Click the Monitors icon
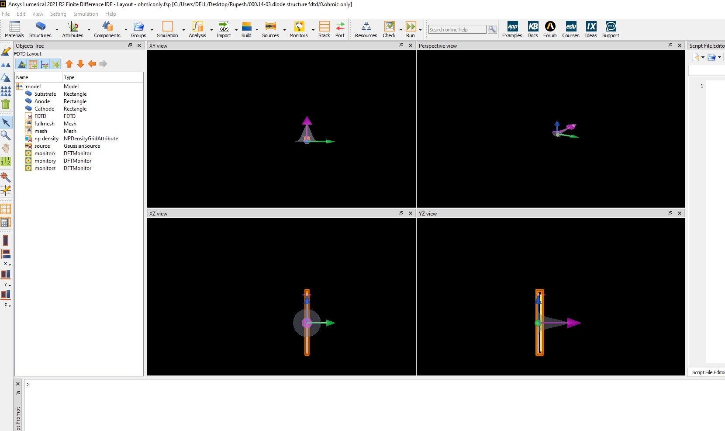The image size is (725, 431). [298, 29]
